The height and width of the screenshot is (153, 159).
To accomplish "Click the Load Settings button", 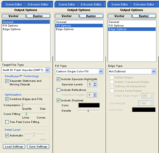I will [14, 147].
